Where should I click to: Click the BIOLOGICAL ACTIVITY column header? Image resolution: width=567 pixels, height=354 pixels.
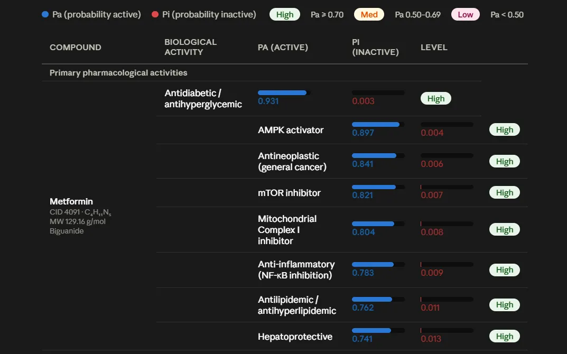(191, 47)
